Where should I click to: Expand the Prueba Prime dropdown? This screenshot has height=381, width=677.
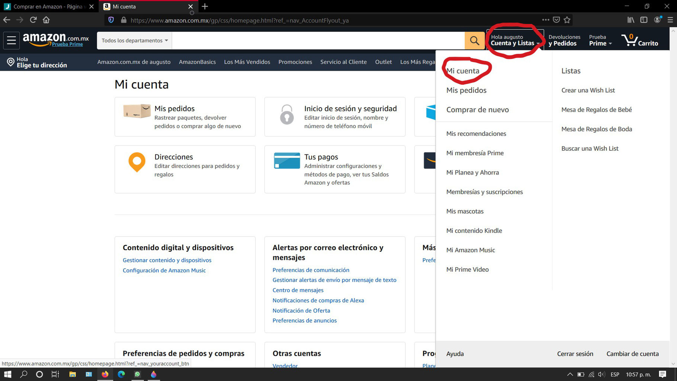coord(600,40)
